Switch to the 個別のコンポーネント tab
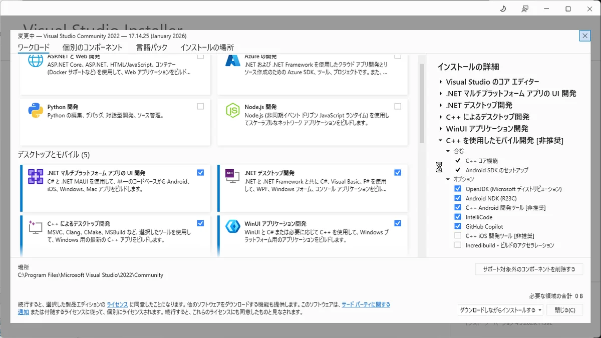601x338 pixels. point(92,48)
